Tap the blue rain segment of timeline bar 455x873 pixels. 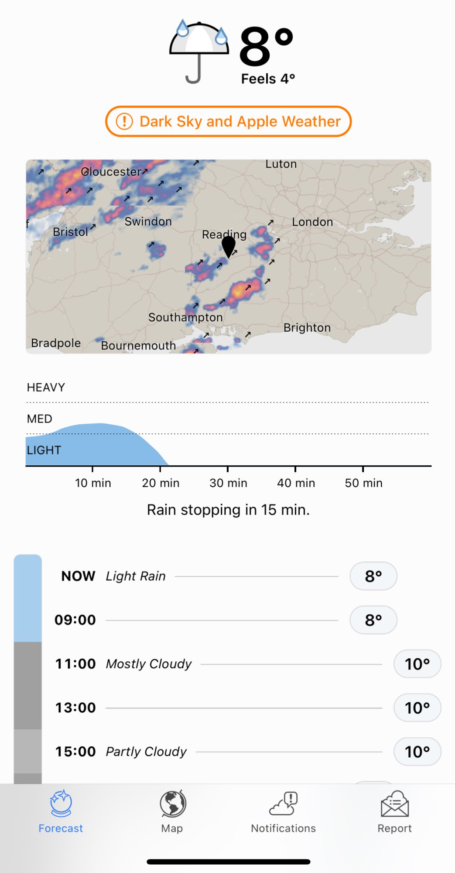[28, 598]
